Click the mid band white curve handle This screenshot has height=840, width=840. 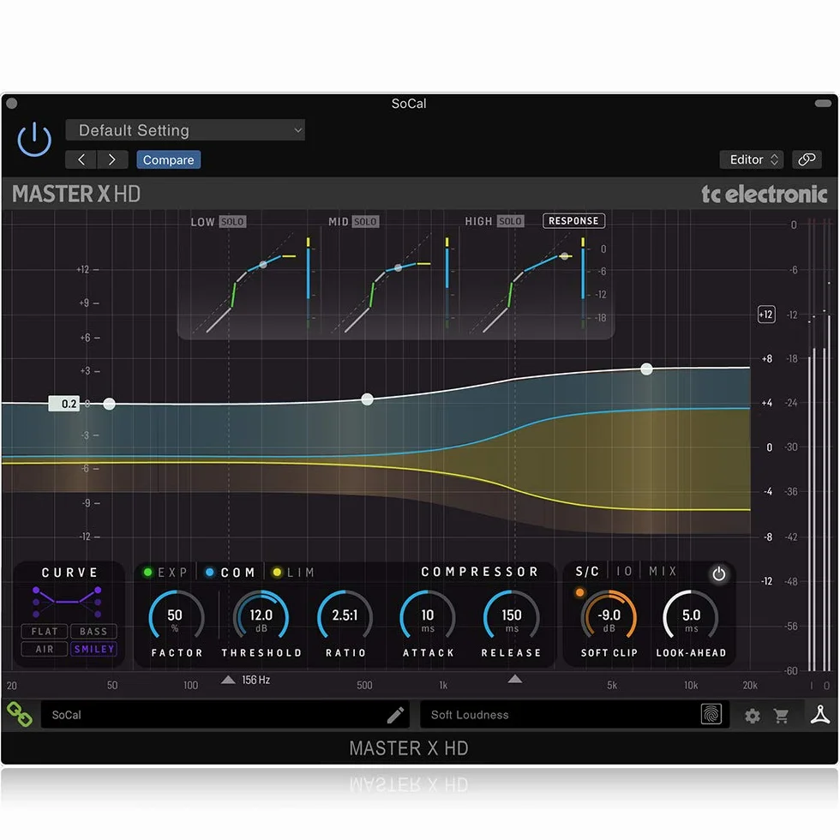click(367, 399)
